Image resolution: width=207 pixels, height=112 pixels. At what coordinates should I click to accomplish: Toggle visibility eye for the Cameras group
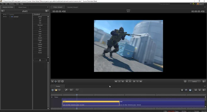[4, 14]
